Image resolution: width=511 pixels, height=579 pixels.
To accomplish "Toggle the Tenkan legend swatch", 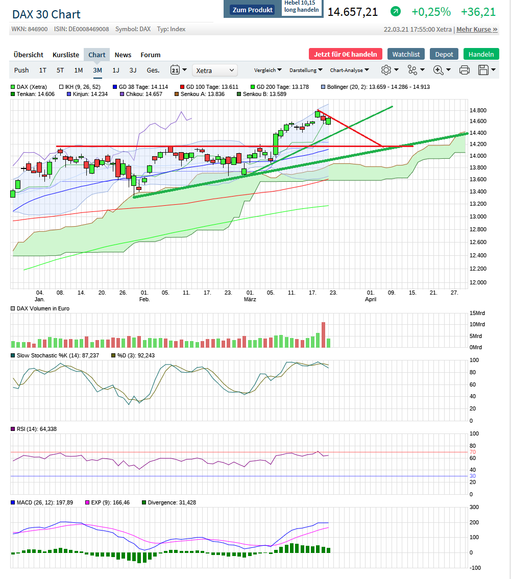I will (13, 94).
